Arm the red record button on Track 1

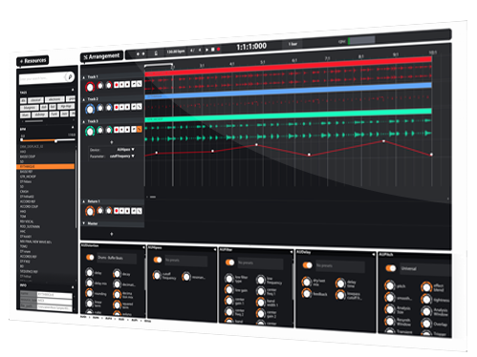[x=117, y=85]
